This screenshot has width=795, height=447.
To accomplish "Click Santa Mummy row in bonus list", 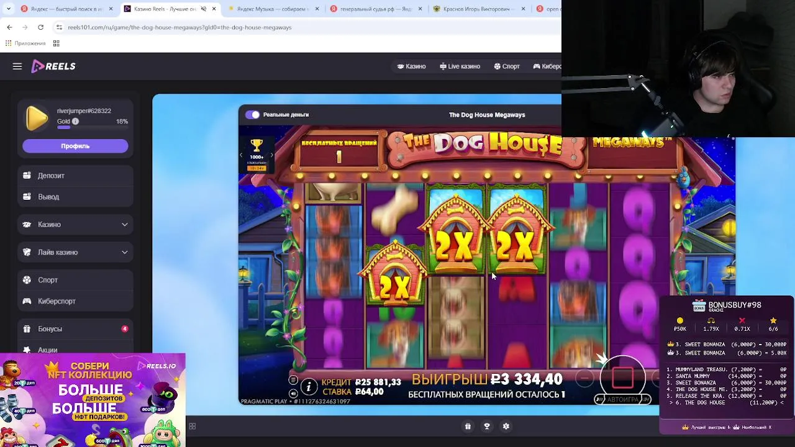I will pos(727,376).
